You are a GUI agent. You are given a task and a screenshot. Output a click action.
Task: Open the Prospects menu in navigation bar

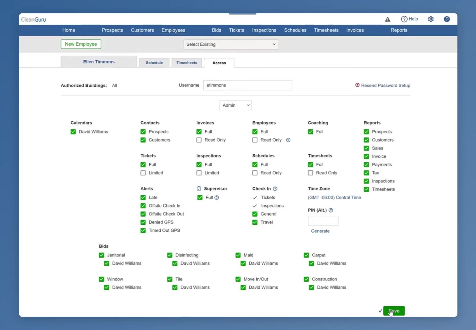[x=112, y=30]
